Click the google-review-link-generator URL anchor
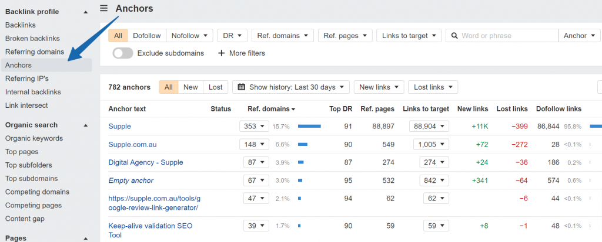 155,203
